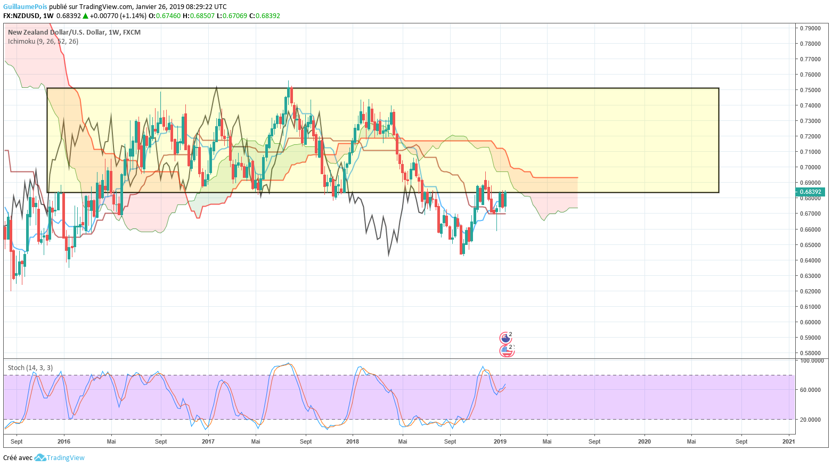Screen dimensions: 832x467
Task: Click the 2019 label on the time axis
Action: click(500, 441)
